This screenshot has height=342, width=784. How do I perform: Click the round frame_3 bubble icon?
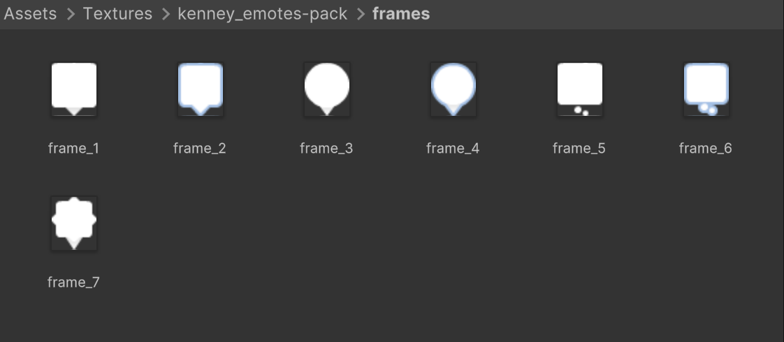coord(327,89)
